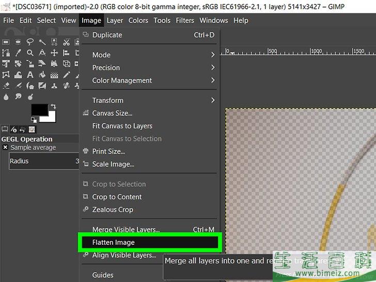Select the Zoom magnifier tool
The width and height of the screenshot is (376, 282).
tap(30, 53)
